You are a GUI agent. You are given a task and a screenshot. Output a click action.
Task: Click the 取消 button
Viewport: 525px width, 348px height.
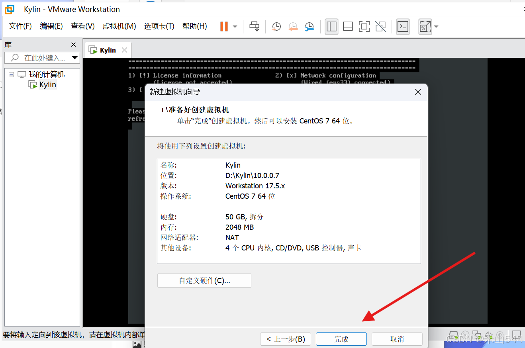click(x=397, y=339)
